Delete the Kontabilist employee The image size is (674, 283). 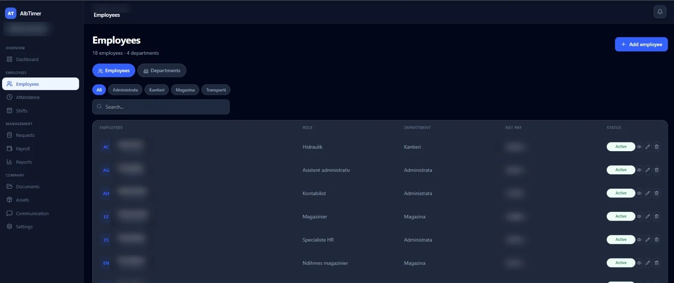657,193
